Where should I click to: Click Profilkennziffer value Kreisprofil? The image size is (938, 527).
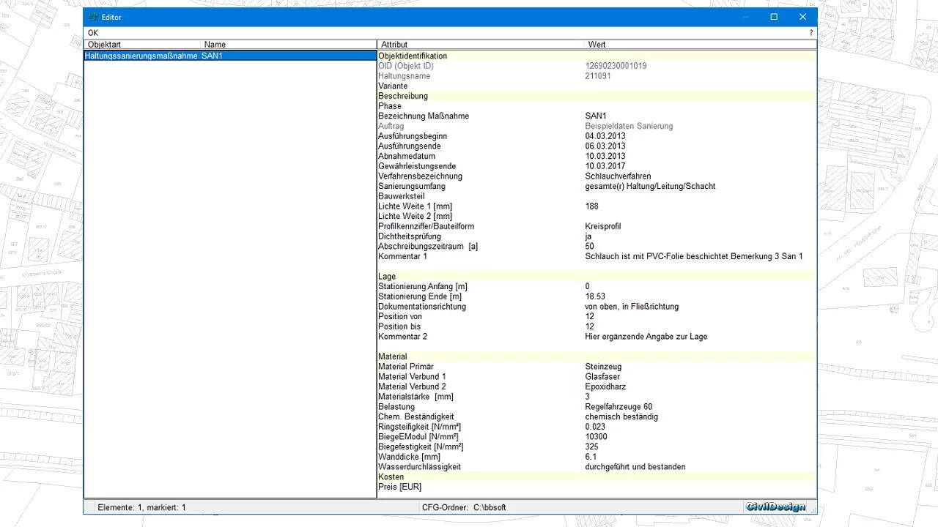[x=603, y=227]
